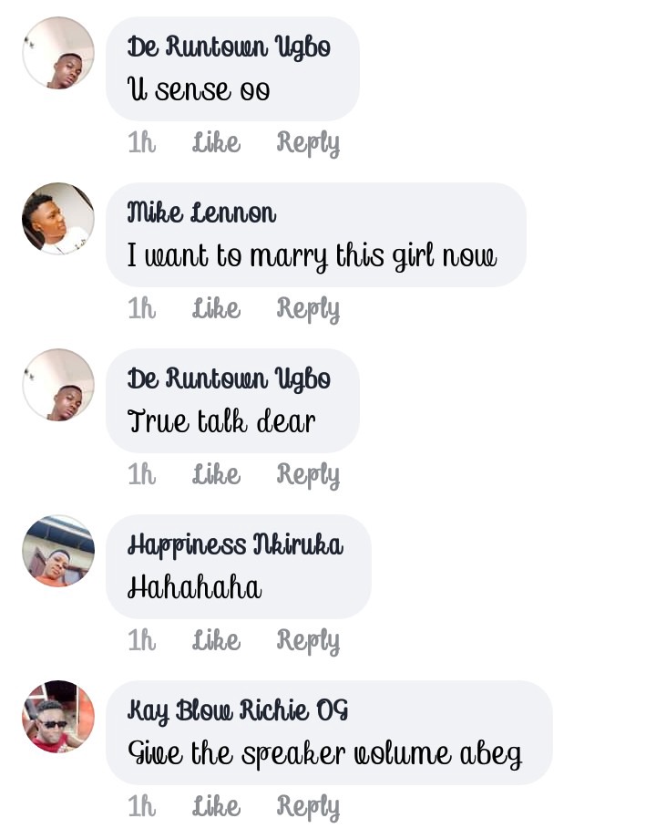Select the '1h' timestamp under Mike Lennon's comment
Image resolution: width=656 pixels, height=839 pixels.
pos(142,308)
